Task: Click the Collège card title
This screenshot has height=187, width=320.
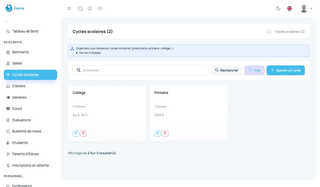Action: coord(79,93)
